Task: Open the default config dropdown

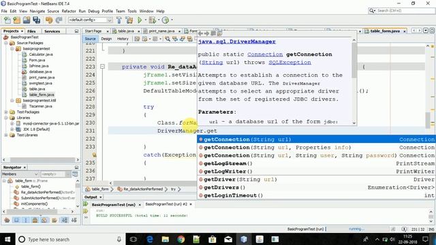Action: 91,20
